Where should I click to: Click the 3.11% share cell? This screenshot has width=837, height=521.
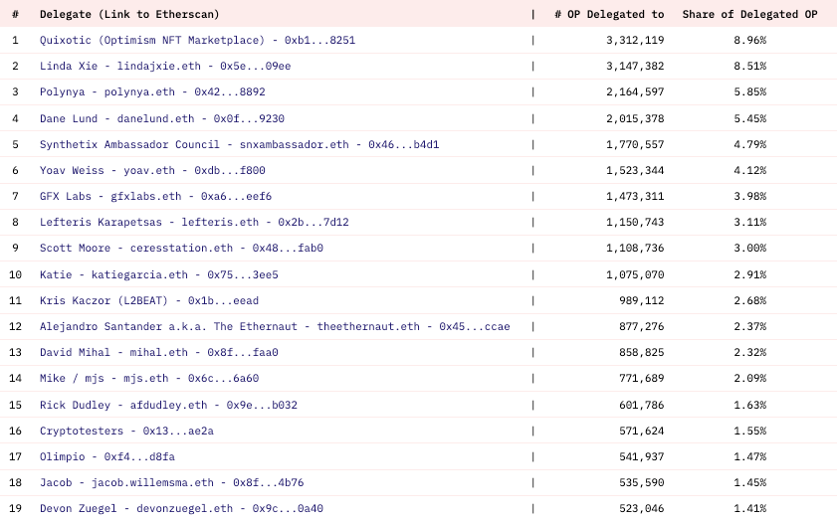pos(750,222)
